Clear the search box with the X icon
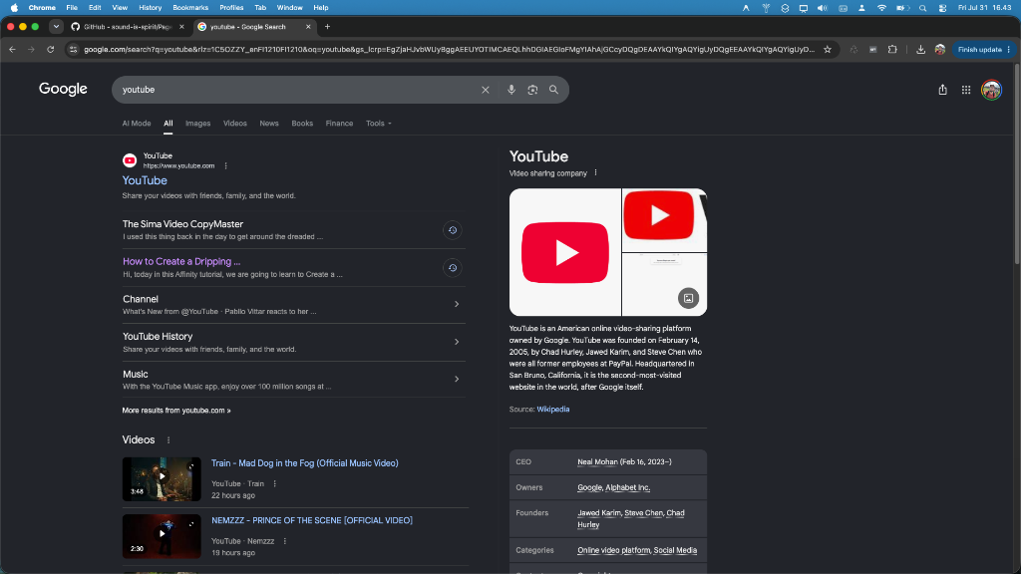 click(486, 90)
